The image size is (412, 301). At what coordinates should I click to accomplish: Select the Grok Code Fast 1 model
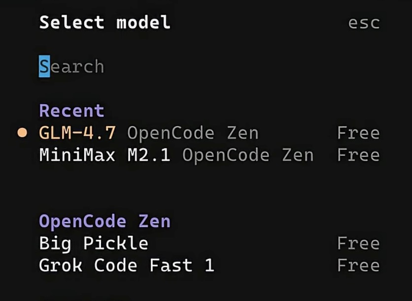[127, 265]
